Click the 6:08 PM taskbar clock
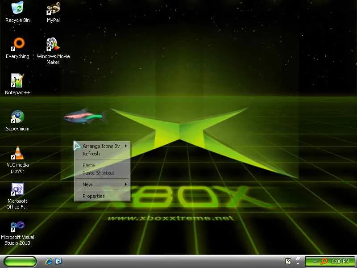 [340, 261]
